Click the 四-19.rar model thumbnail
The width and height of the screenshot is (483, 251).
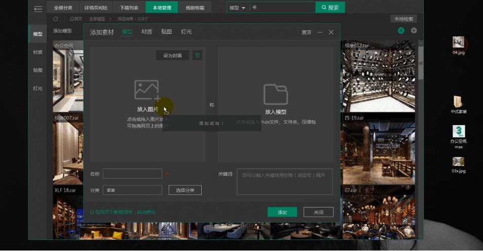(x=379, y=152)
